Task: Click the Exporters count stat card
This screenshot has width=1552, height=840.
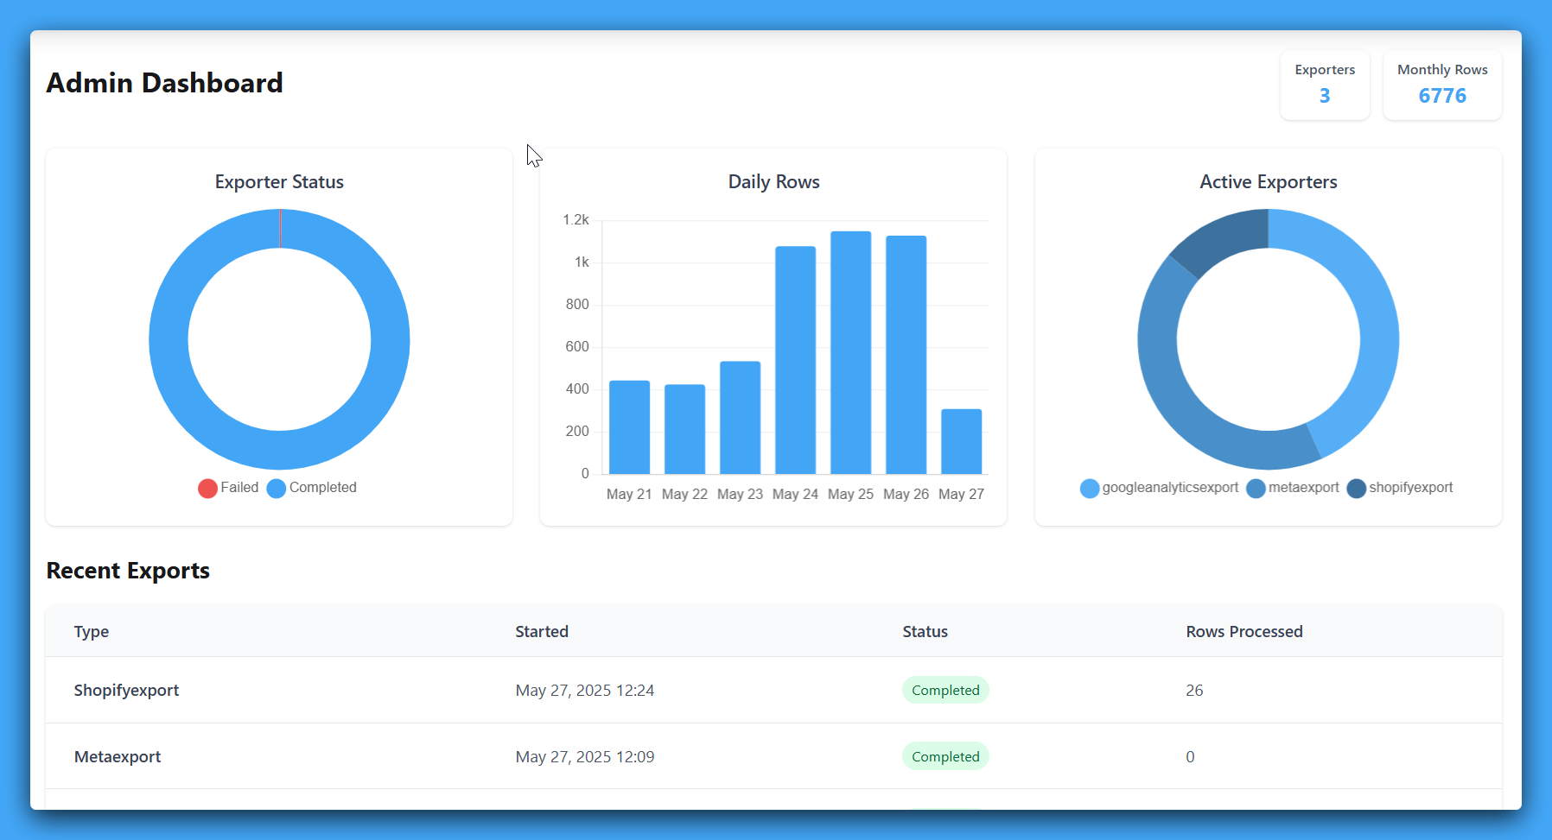Action: [1325, 85]
